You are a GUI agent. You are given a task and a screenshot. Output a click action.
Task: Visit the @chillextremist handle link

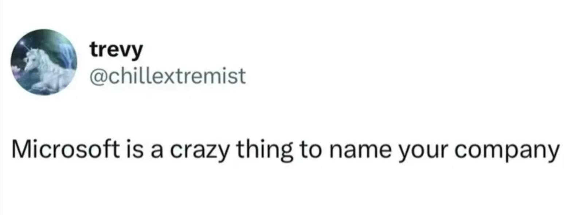tap(168, 76)
